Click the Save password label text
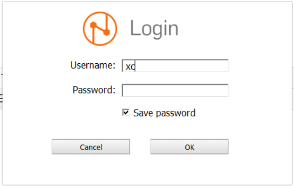Image resolution: width=294 pixels, height=186 pixels. click(164, 113)
